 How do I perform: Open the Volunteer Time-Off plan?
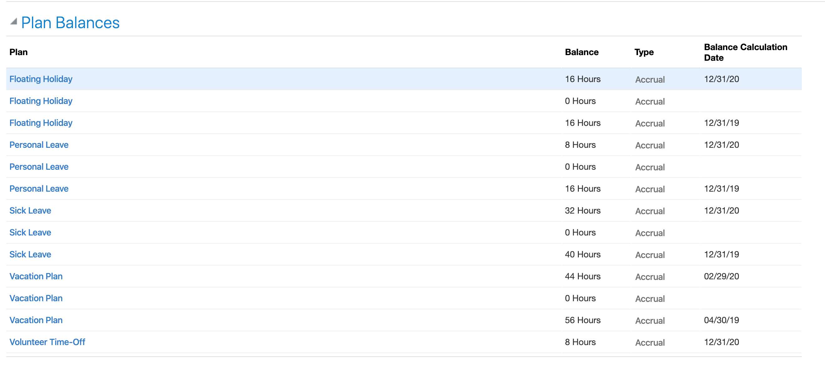[47, 342]
